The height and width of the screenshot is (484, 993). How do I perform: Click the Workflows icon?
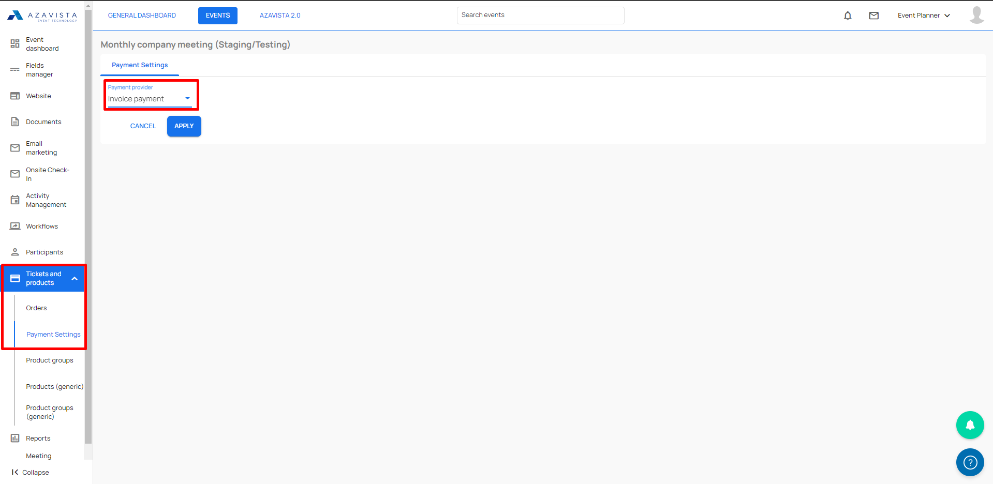tap(15, 226)
